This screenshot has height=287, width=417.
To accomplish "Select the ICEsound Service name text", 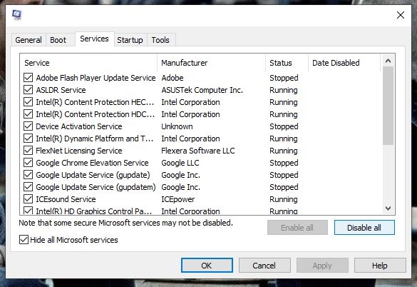I will 66,199.
